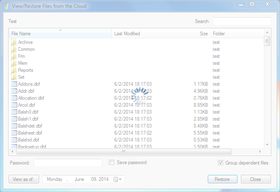Click the Common folder icon
Screen dimensions: 280x192
tap(14, 49)
